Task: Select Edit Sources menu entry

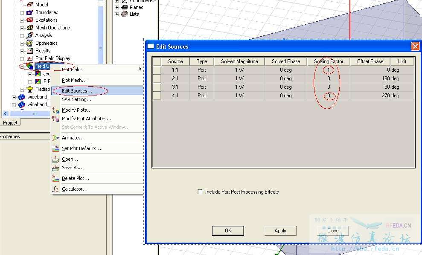Action: coord(97,91)
